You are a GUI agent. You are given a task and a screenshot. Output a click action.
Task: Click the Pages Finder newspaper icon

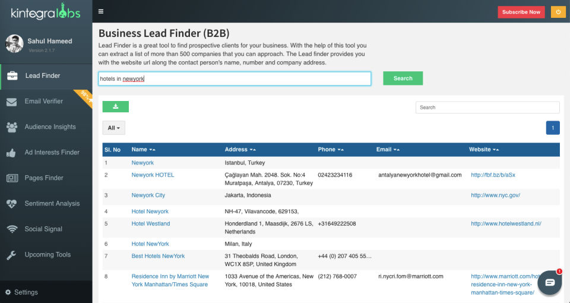click(x=12, y=178)
